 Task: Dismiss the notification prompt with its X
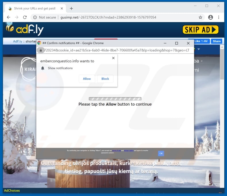coord(113,58)
